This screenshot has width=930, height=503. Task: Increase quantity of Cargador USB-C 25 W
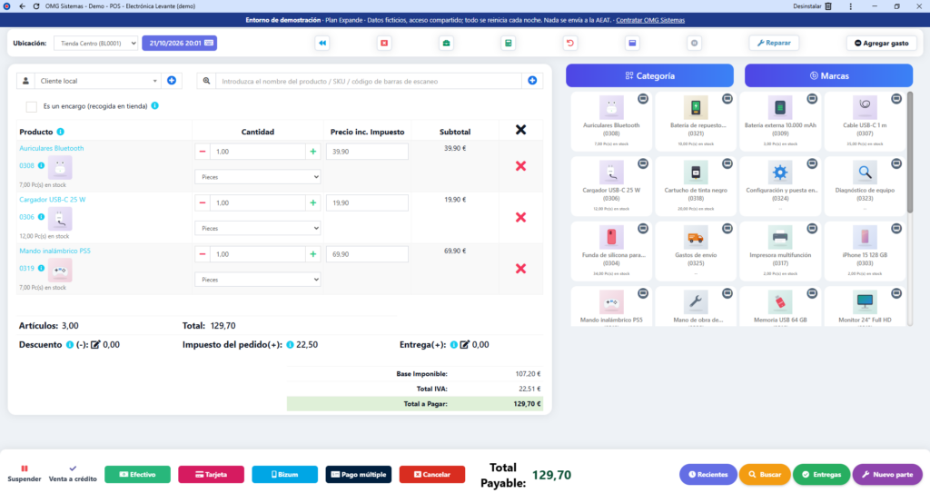point(312,202)
